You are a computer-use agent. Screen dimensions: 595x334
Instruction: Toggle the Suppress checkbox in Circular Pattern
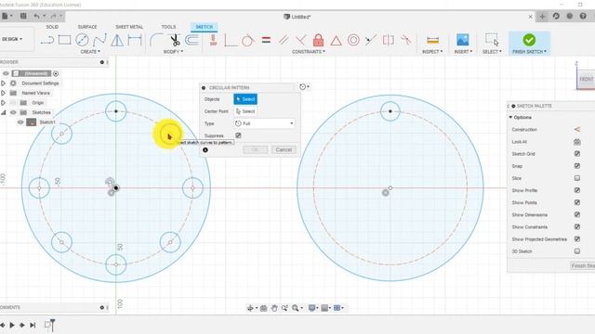point(238,135)
